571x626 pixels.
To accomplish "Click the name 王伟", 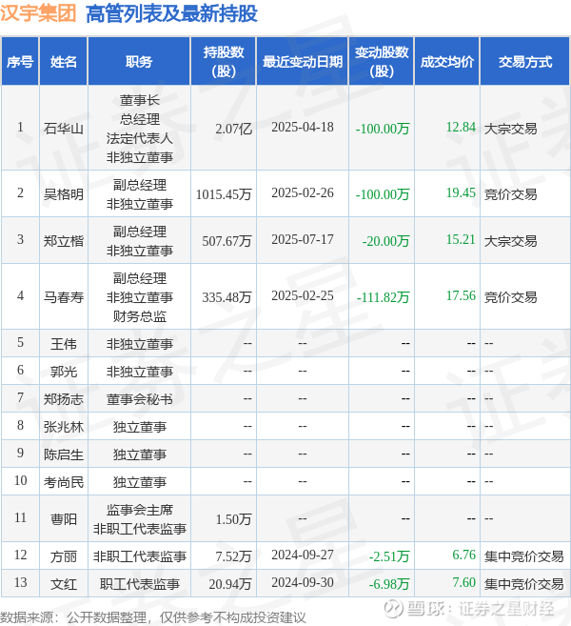I will 64,344.
